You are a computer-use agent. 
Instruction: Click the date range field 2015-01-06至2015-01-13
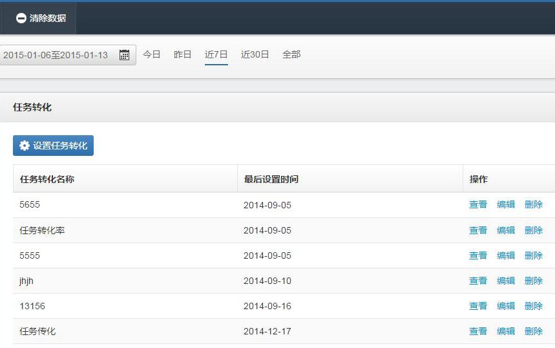(68, 55)
